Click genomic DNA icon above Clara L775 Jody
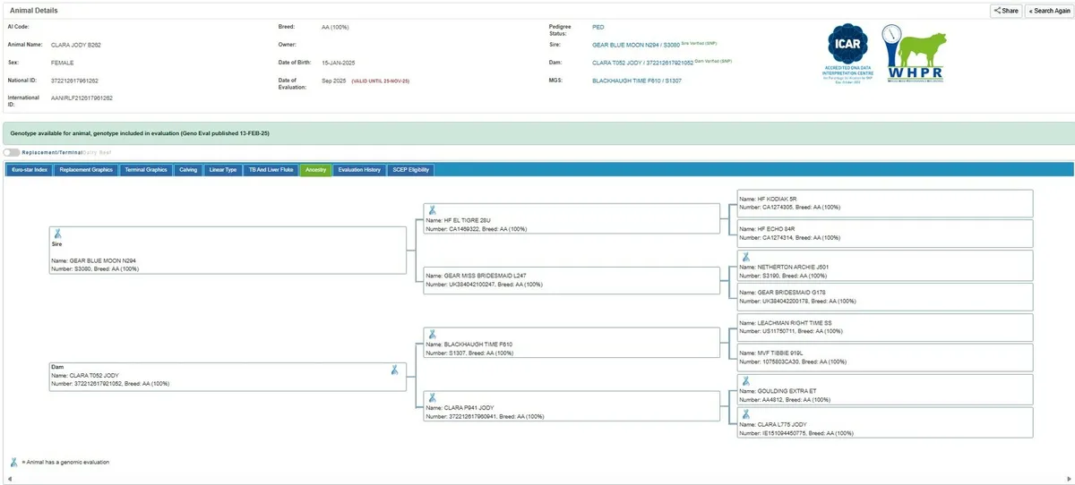Viewport: 1075px width, 485px height. click(x=744, y=413)
